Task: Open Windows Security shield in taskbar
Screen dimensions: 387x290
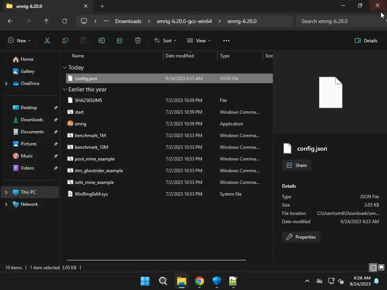Action: pyautogui.click(x=217, y=281)
